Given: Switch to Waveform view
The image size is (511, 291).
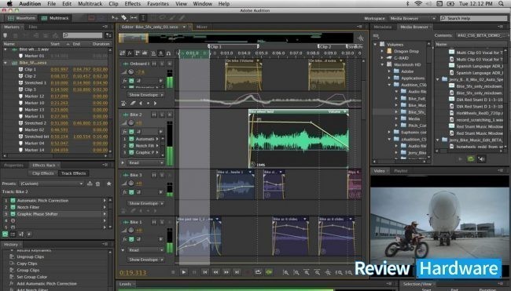Looking at the screenshot, I should [x=21, y=18].
